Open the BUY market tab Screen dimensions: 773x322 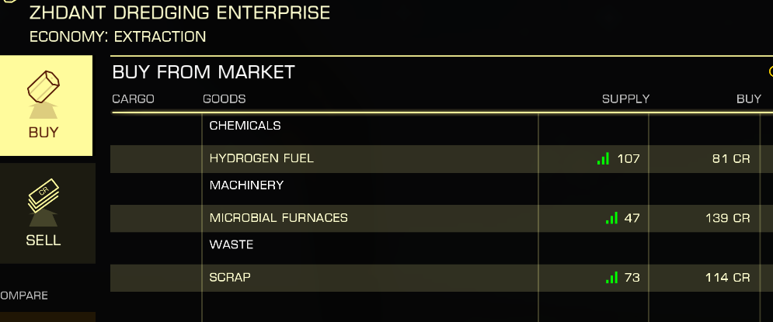coord(46,106)
